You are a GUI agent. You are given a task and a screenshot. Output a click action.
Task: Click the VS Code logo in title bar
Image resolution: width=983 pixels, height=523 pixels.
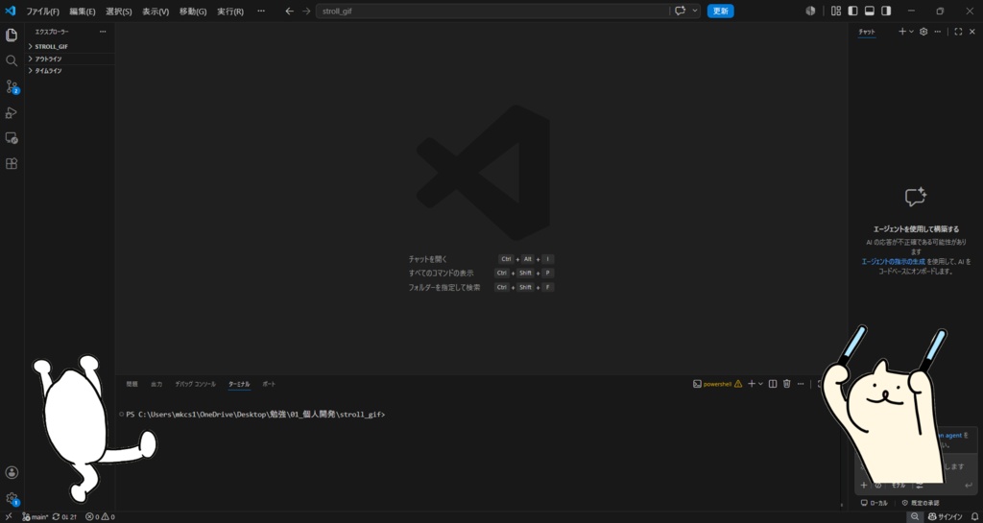[x=10, y=11]
